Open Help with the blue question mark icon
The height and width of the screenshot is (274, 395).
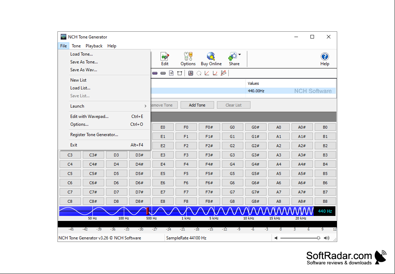coord(325,59)
